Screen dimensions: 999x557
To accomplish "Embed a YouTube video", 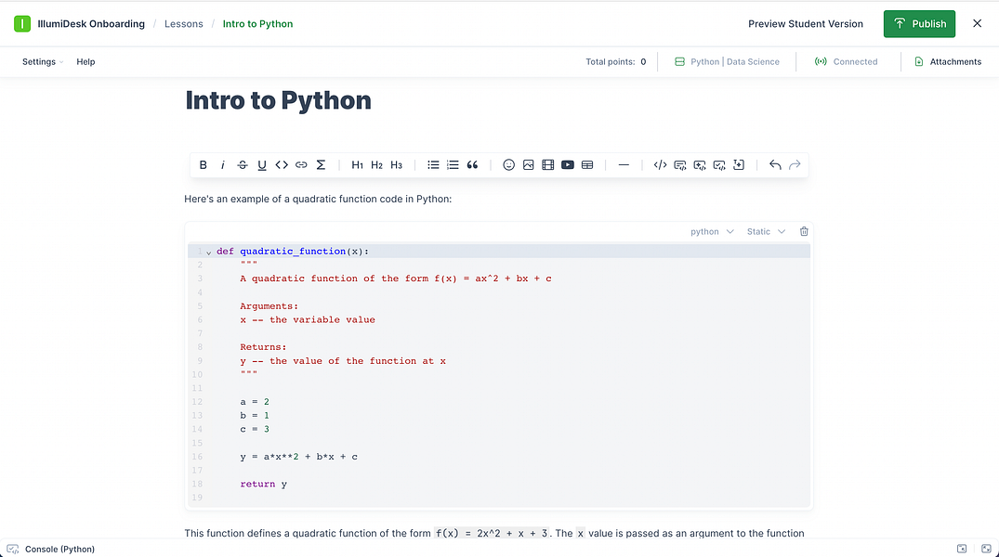I will pos(567,164).
